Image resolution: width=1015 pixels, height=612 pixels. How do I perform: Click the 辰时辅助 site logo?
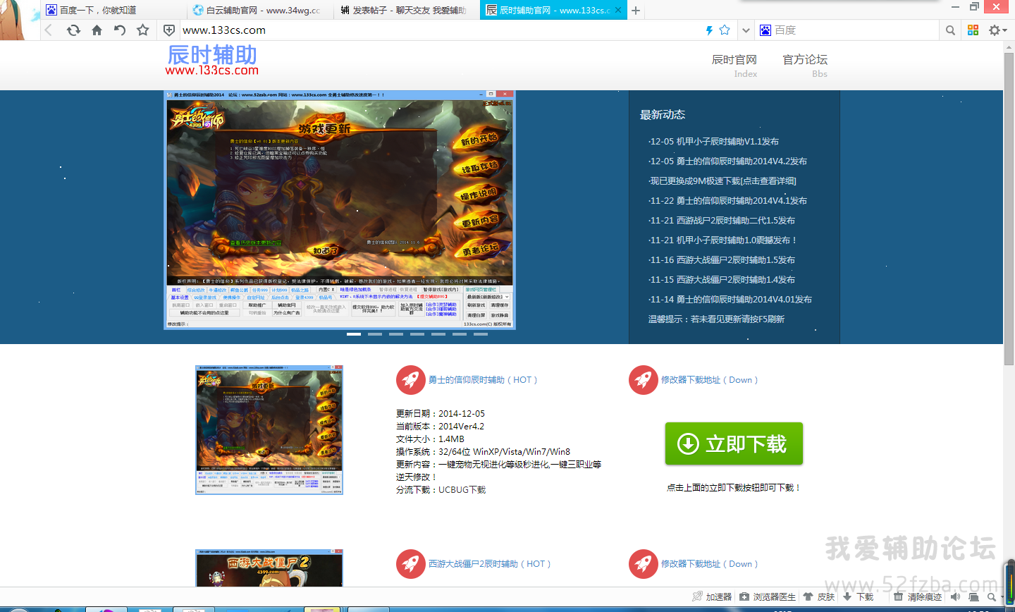point(212,61)
